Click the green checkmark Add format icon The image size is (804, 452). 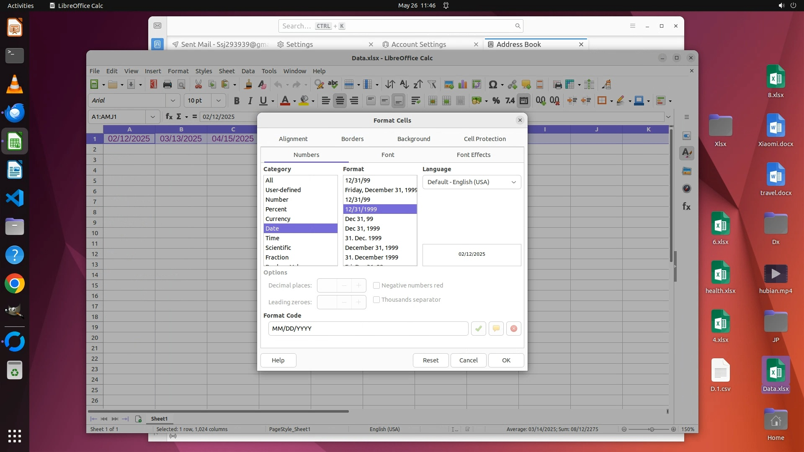478,329
